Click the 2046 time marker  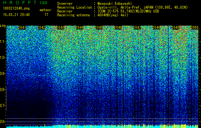point(118,28)
